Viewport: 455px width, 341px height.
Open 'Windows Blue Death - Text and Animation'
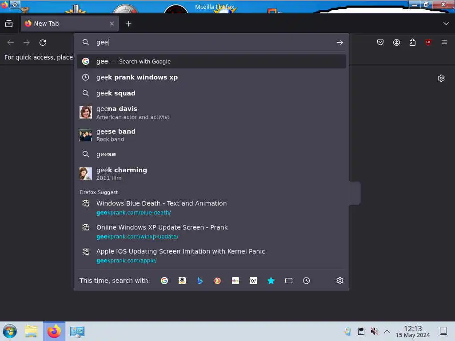[211, 208]
